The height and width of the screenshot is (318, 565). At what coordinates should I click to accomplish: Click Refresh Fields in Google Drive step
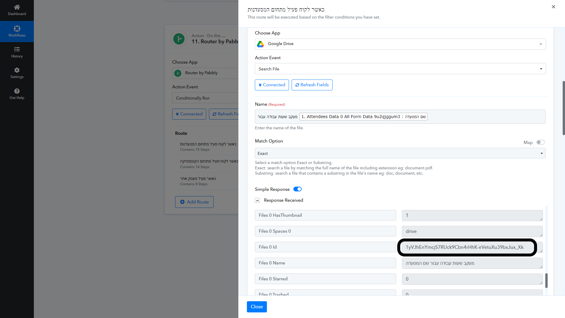(312, 85)
